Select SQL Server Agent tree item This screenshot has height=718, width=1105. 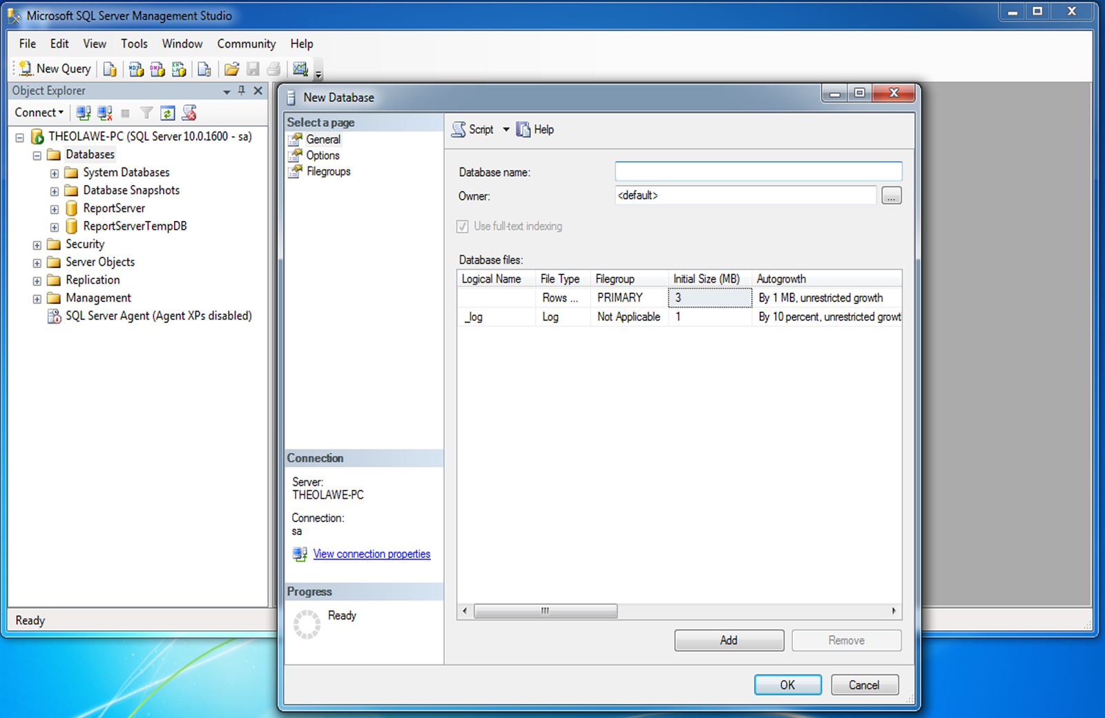tap(158, 316)
